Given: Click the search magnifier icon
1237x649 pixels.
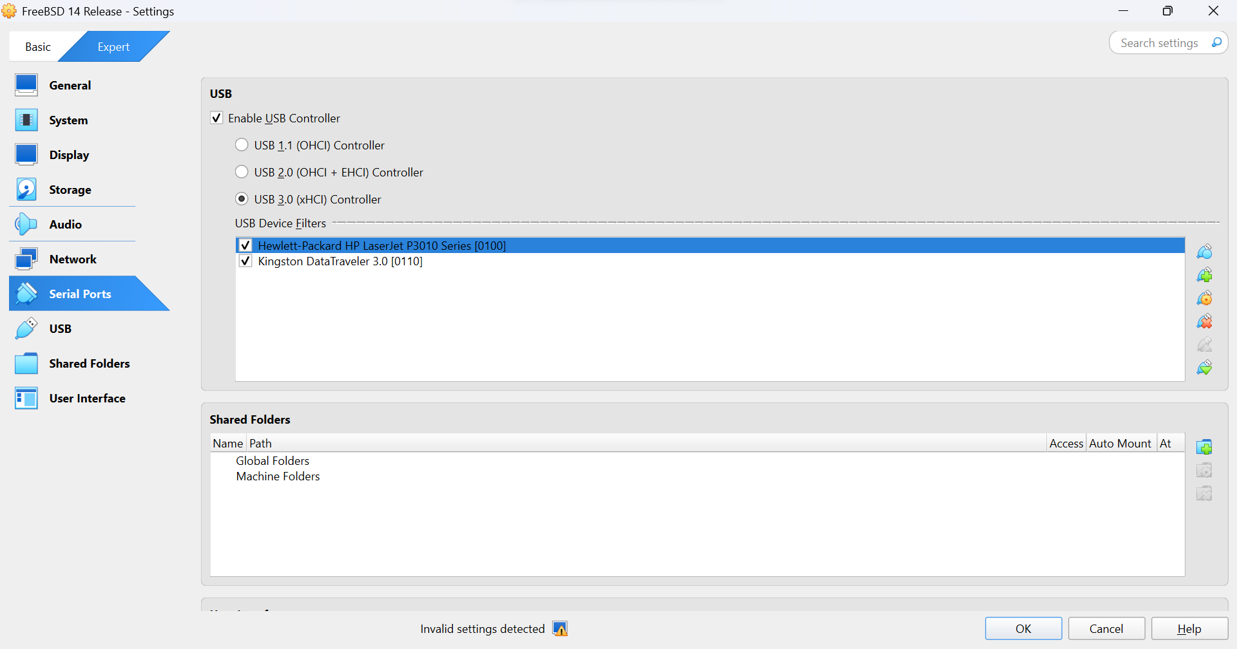Looking at the screenshot, I should click(x=1216, y=43).
